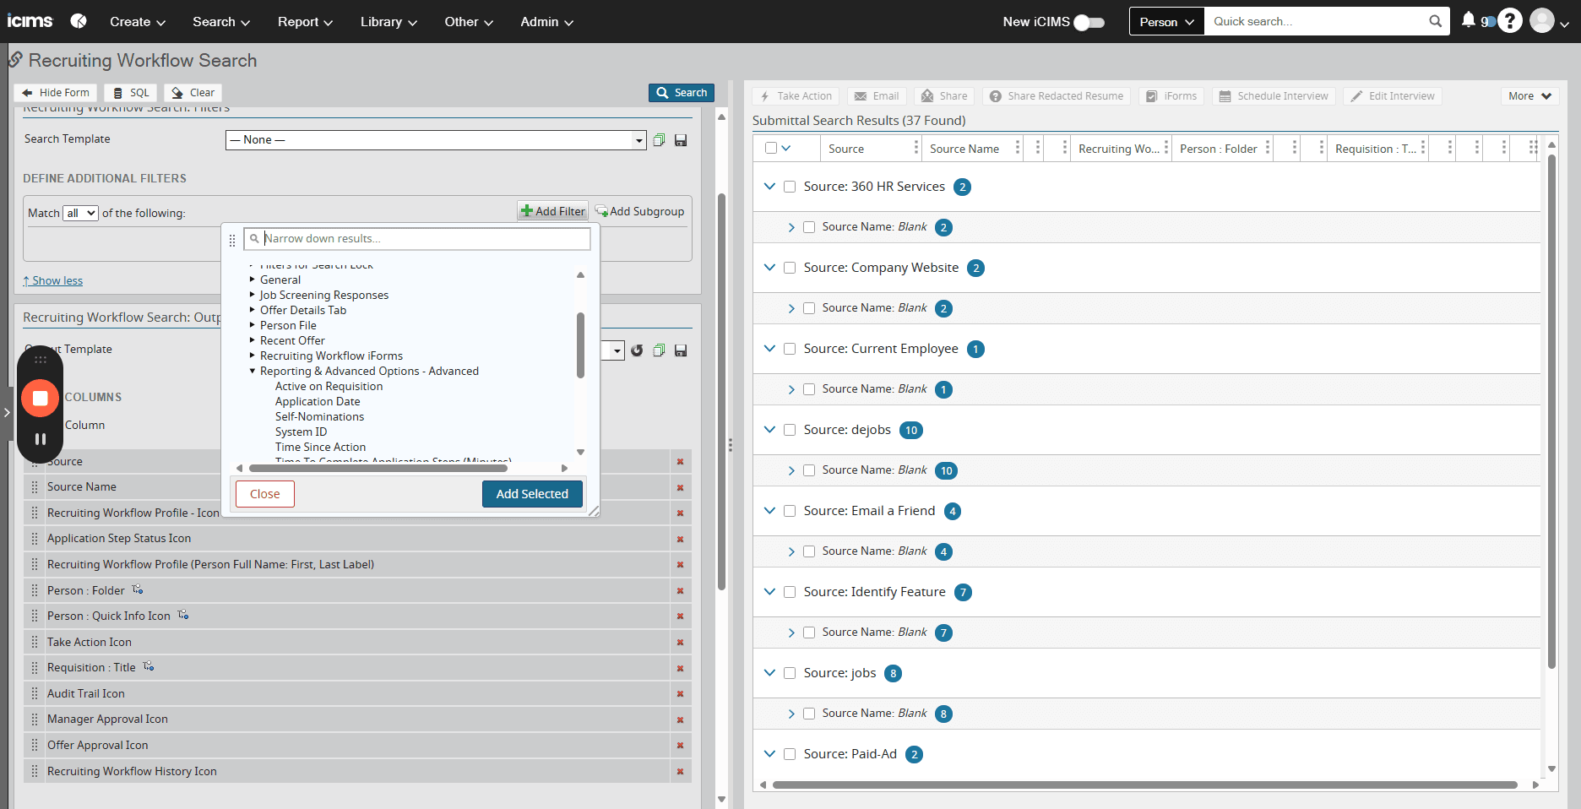
Task: Expand Source Name Blank under dejobs
Action: point(791,470)
